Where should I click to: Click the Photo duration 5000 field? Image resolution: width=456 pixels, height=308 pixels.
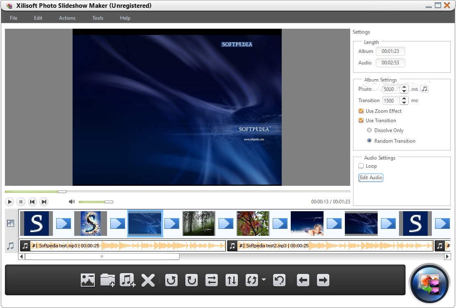[391, 89]
